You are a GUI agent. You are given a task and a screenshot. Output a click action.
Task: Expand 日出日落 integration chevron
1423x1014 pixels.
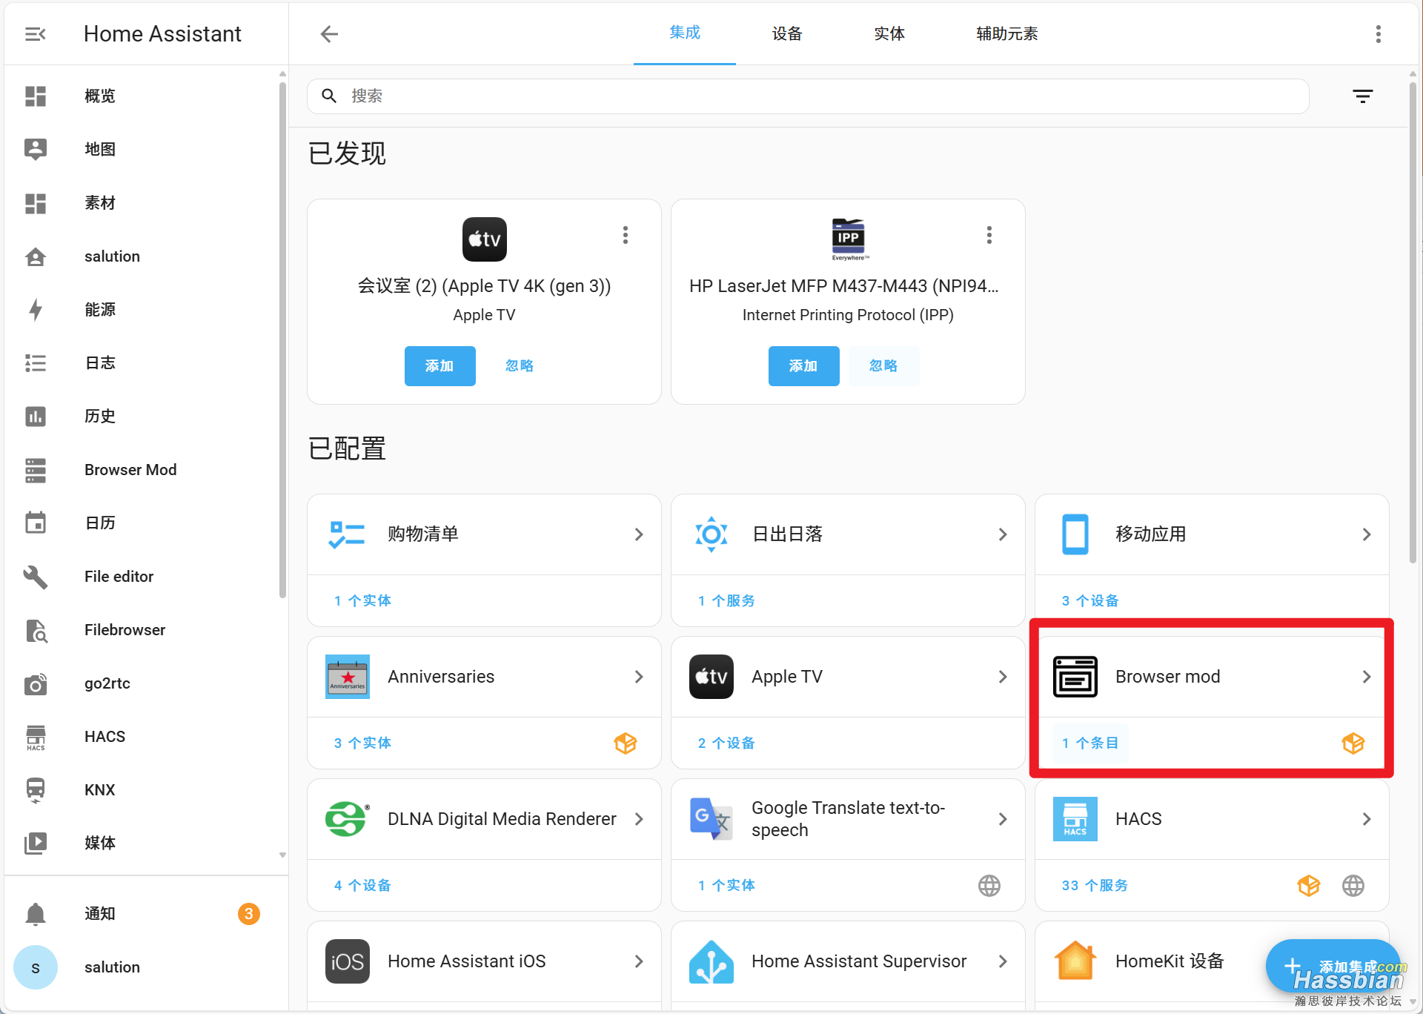point(1003,534)
